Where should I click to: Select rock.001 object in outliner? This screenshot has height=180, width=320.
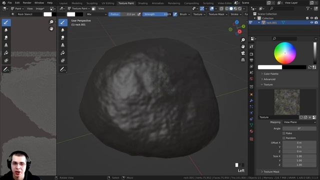coord(271,22)
